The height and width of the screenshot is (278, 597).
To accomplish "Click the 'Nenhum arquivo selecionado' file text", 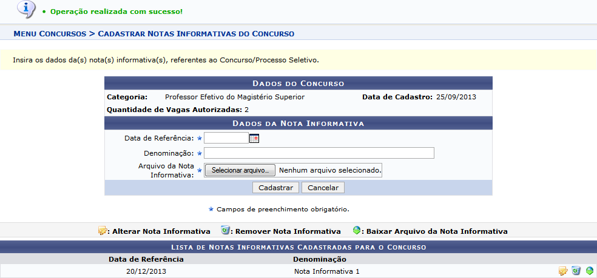I will click(330, 171).
